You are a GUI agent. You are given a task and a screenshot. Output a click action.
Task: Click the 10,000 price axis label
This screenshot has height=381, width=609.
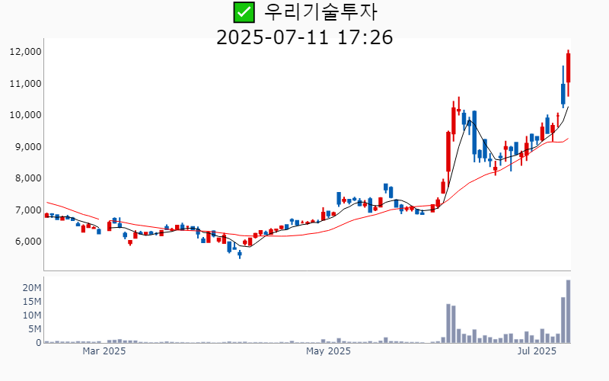tap(25, 115)
